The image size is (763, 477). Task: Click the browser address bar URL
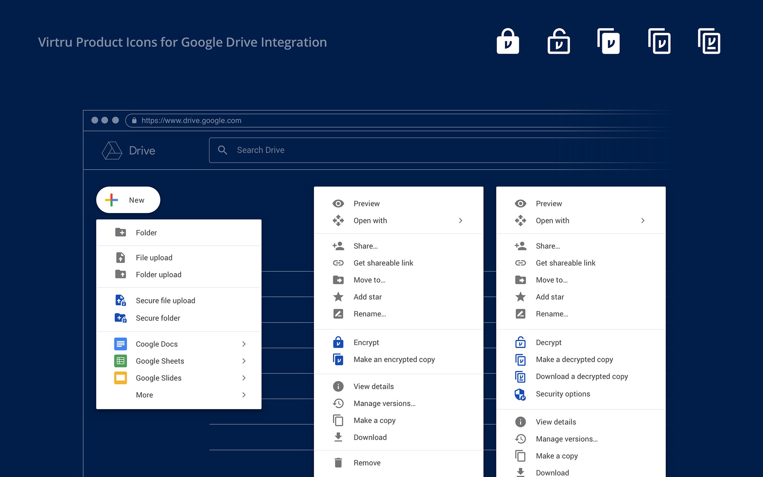click(191, 120)
